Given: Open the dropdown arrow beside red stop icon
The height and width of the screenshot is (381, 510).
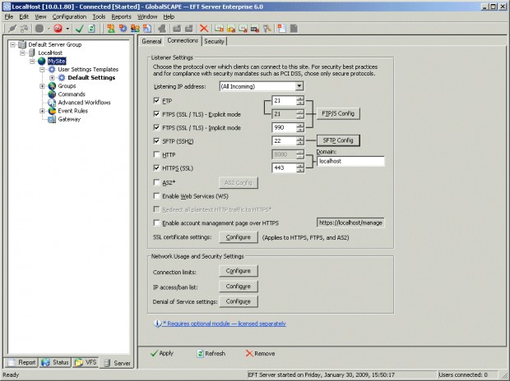Looking at the screenshot, I should click(67, 29).
